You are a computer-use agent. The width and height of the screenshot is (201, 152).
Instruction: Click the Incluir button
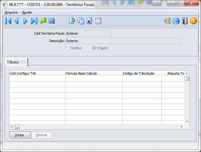[20, 135]
